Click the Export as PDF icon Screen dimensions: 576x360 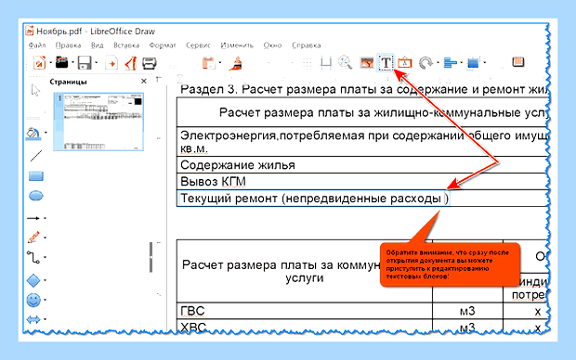tap(131, 63)
